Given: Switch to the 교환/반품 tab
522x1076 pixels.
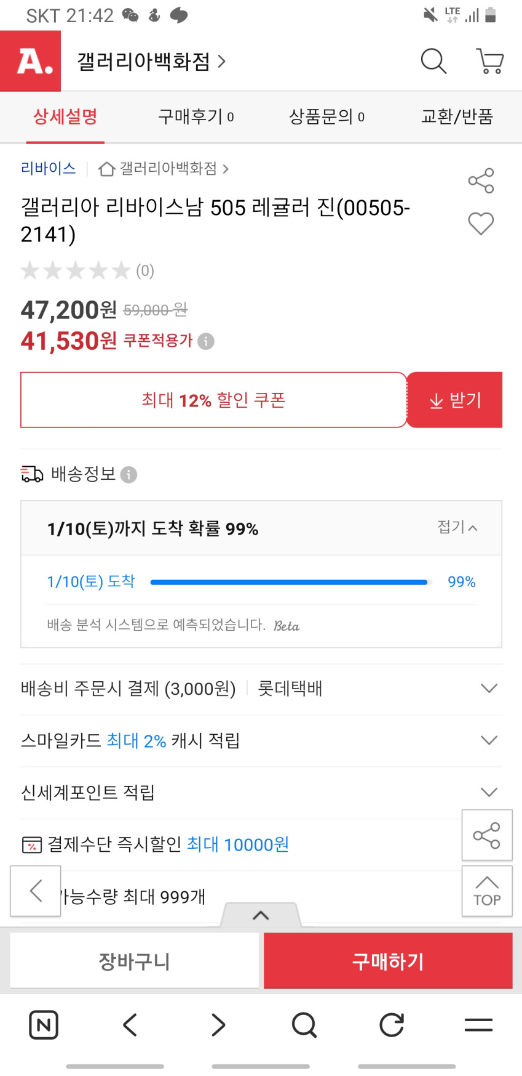Looking at the screenshot, I should (x=457, y=116).
